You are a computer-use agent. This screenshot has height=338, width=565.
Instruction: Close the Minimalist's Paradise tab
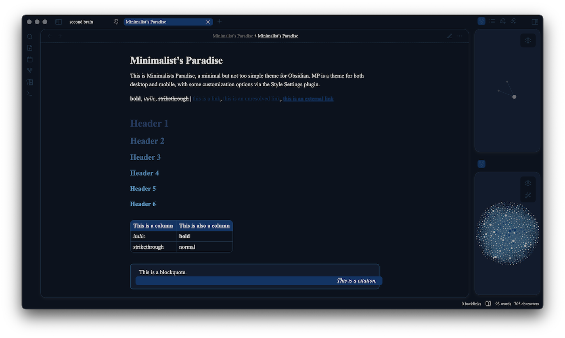coord(208,22)
